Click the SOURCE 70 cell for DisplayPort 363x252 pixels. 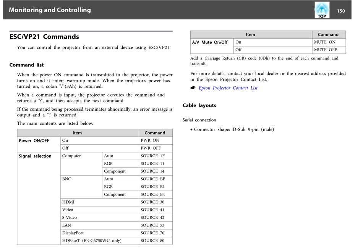pyautogui.click(x=156, y=233)
